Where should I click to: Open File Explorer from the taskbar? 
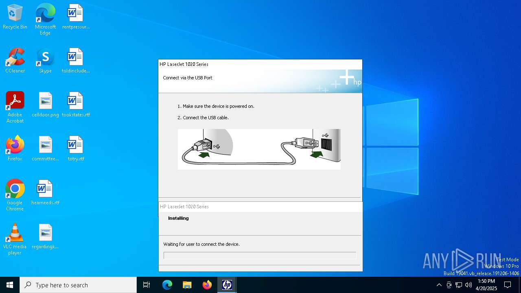click(187, 285)
